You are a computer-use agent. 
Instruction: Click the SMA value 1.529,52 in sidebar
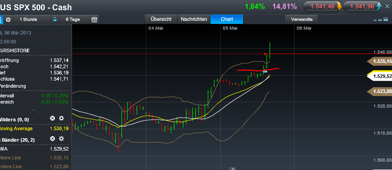[59, 149]
